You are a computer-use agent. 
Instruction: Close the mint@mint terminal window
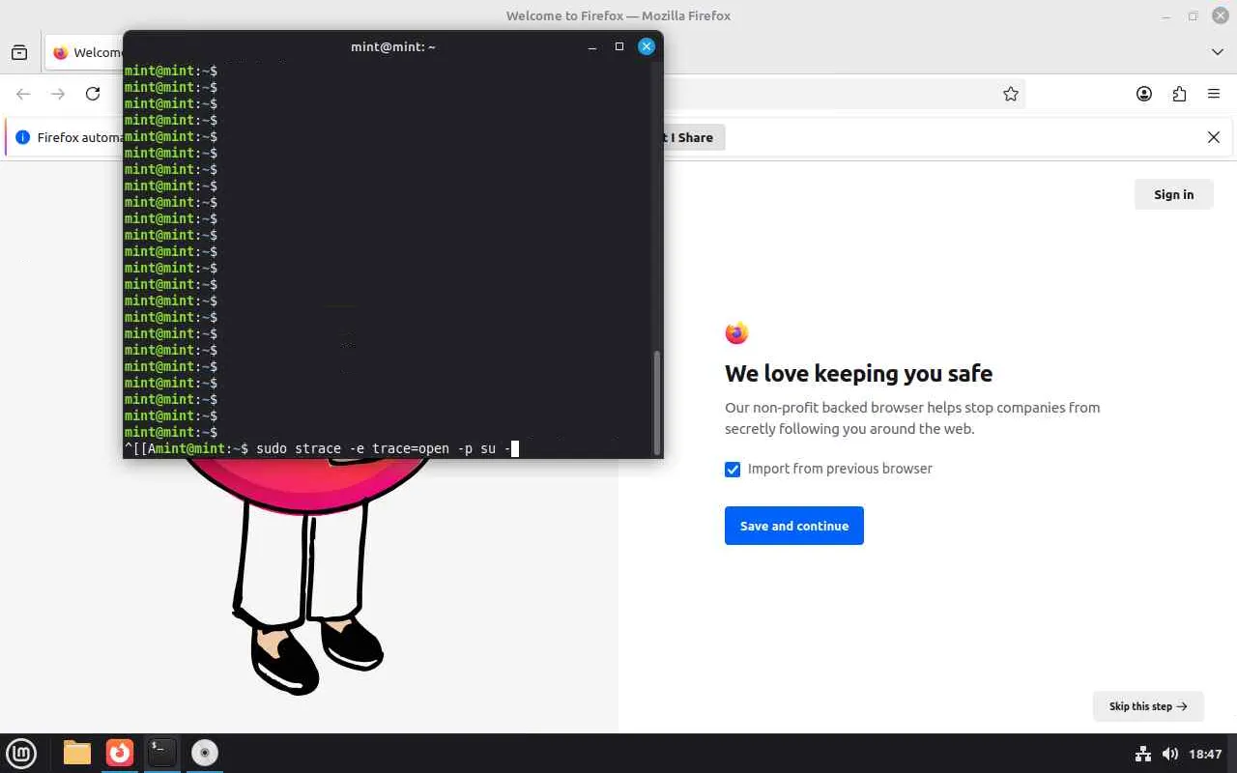point(647,46)
